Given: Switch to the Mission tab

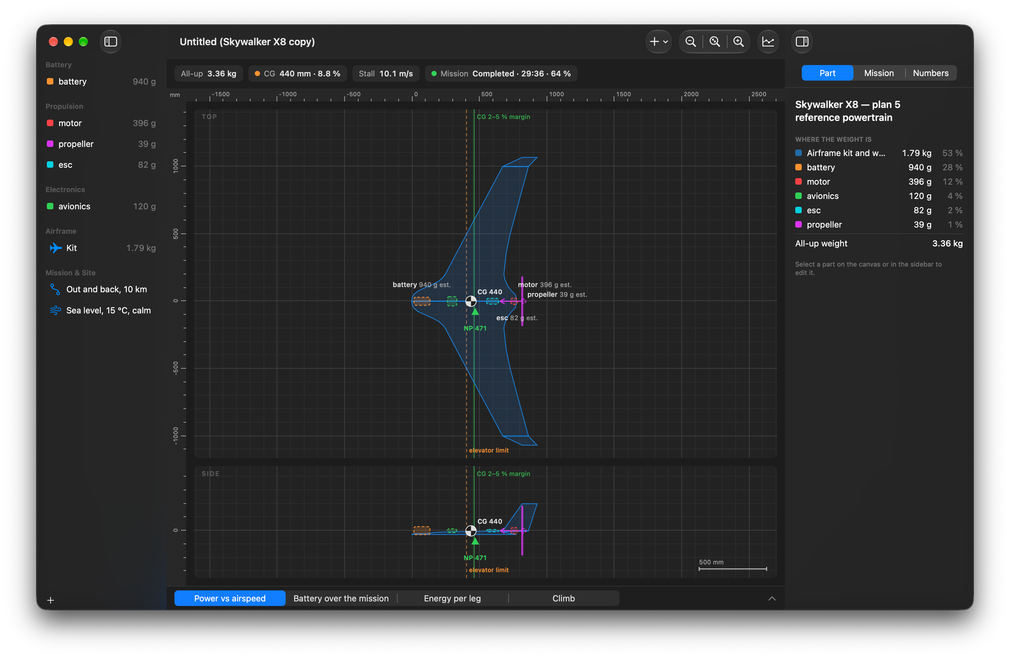Looking at the screenshot, I should pyautogui.click(x=878, y=73).
